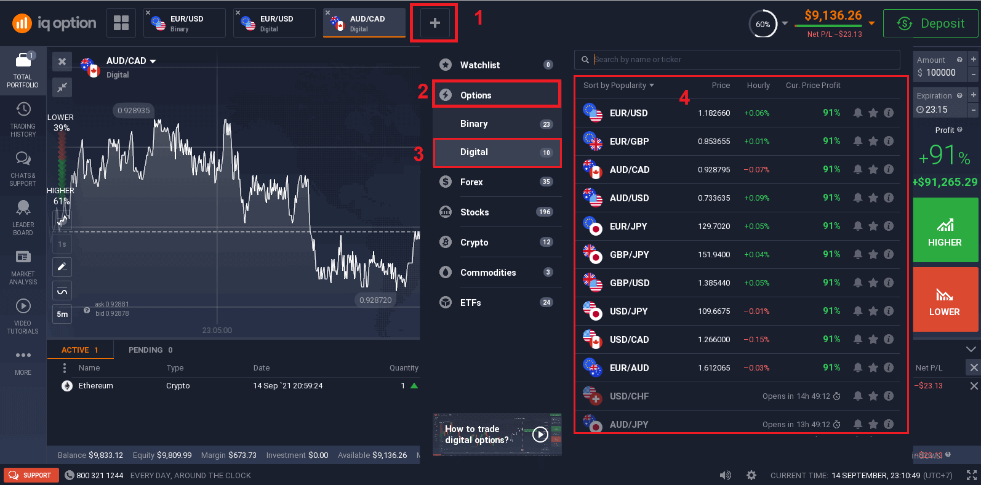Show info for USD/JPY asset
This screenshot has width=981, height=485.
click(889, 311)
